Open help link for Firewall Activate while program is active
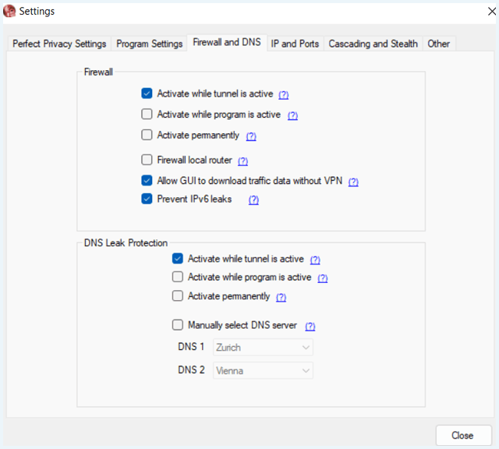Image resolution: width=499 pixels, height=449 pixels. pos(293,115)
